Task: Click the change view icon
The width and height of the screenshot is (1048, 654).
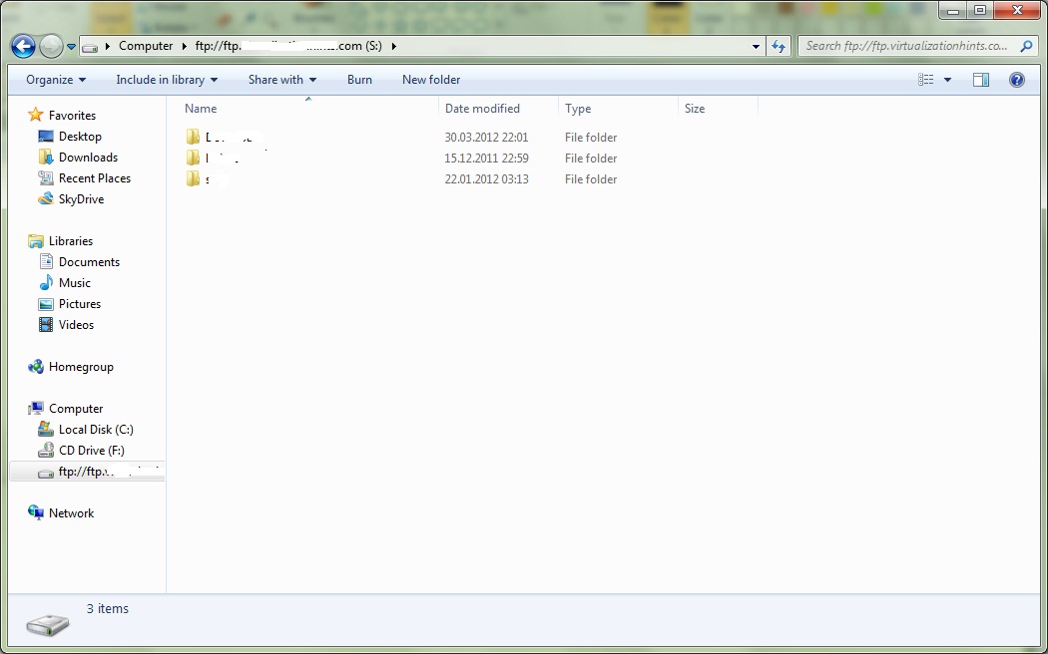Action: pos(926,80)
